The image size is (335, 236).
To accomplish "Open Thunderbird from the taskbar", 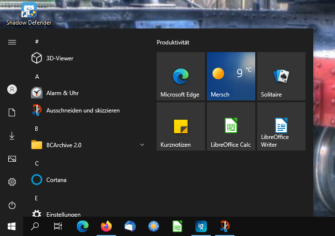I will click(x=130, y=226).
